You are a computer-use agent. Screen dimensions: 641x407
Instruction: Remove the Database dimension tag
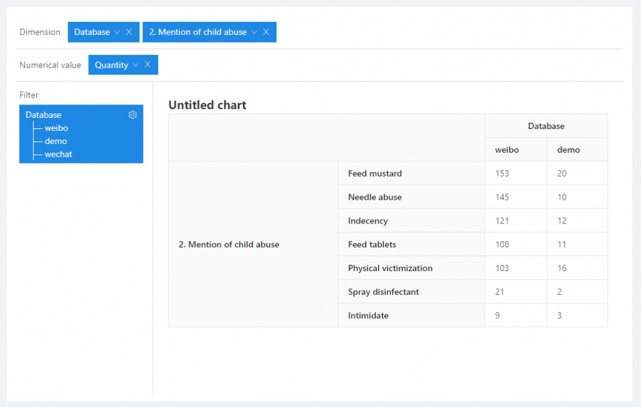click(129, 32)
